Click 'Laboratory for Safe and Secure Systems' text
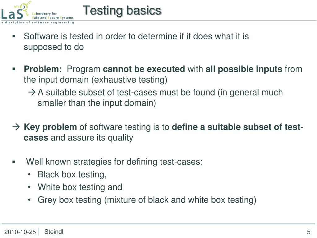Screen dimensions: 317x238 click(53, 15)
